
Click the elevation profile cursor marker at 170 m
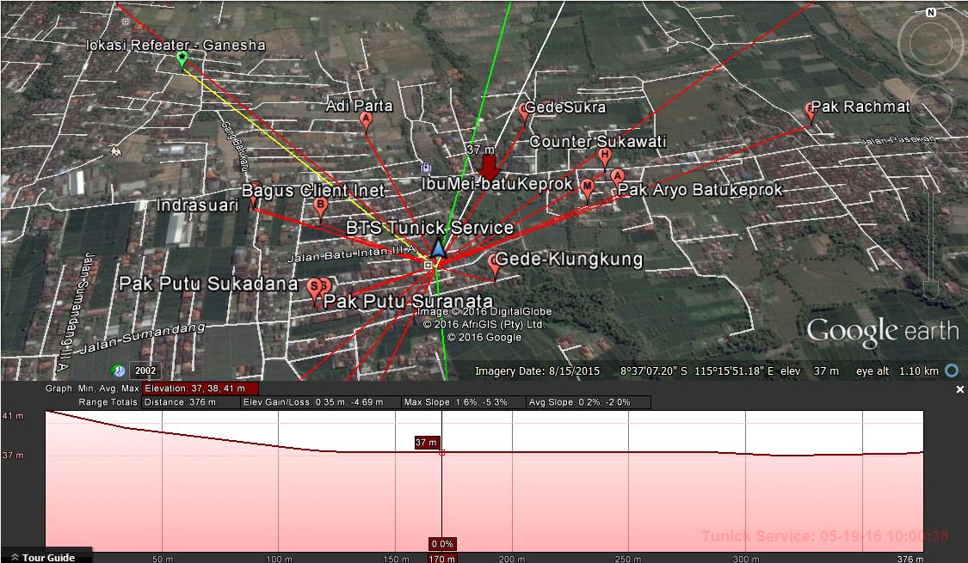[x=441, y=452]
